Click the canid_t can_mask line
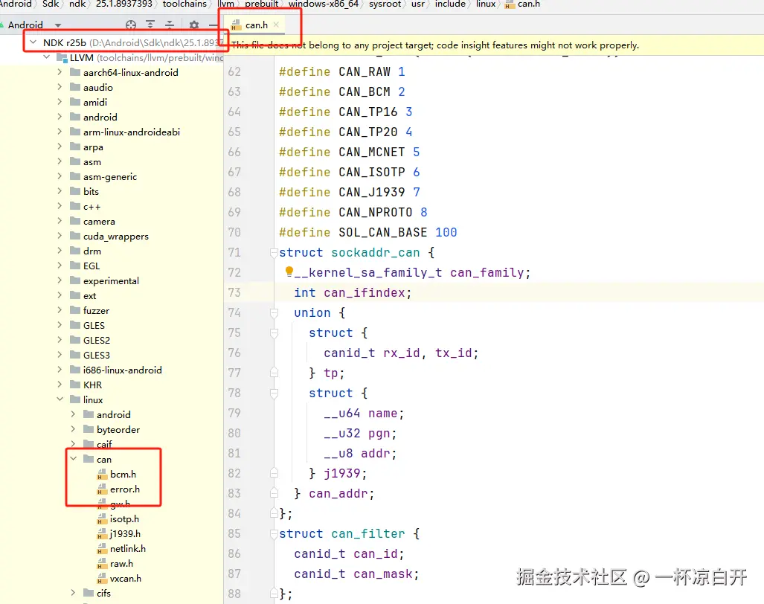This screenshot has height=604, width=764. (x=356, y=574)
